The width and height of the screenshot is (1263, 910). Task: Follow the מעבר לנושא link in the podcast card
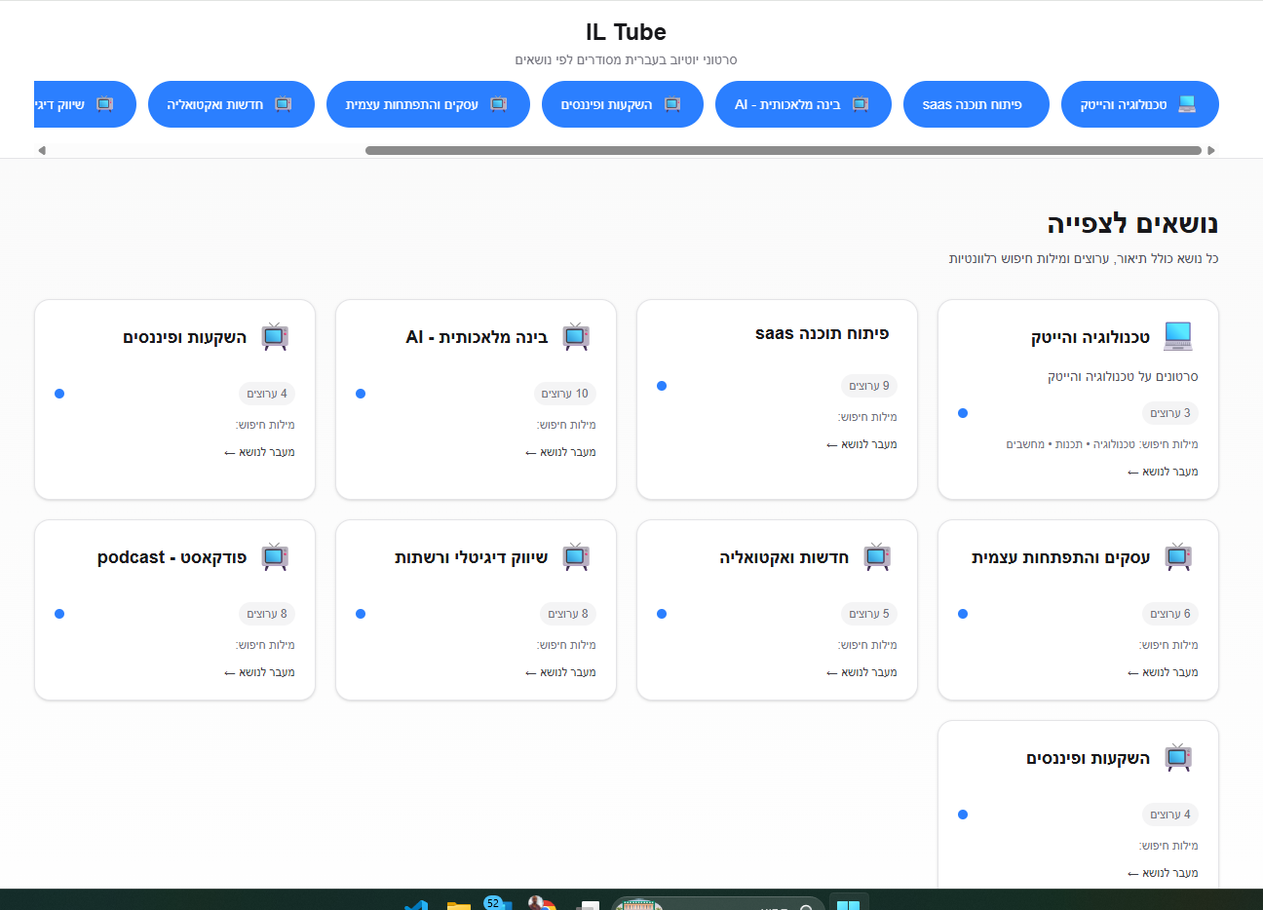[259, 672]
